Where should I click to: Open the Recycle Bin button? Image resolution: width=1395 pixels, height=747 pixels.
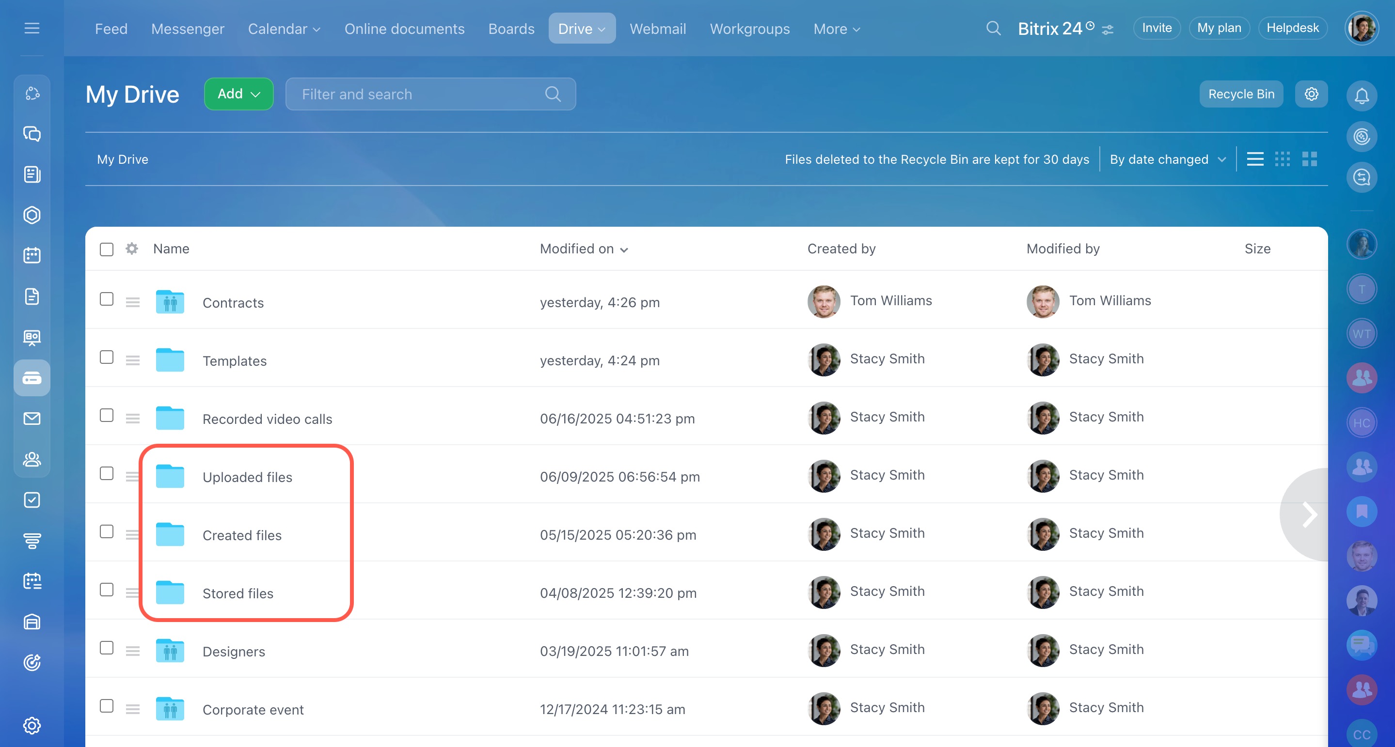tap(1241, 94)
